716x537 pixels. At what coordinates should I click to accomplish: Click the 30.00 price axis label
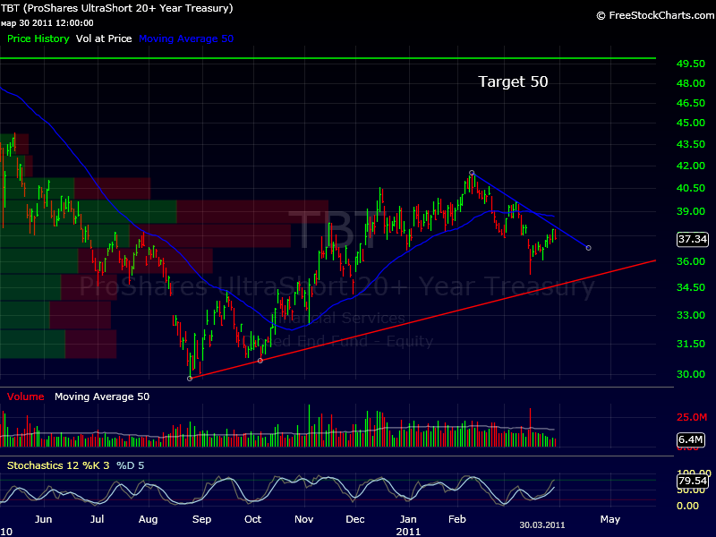click(691, 374)
